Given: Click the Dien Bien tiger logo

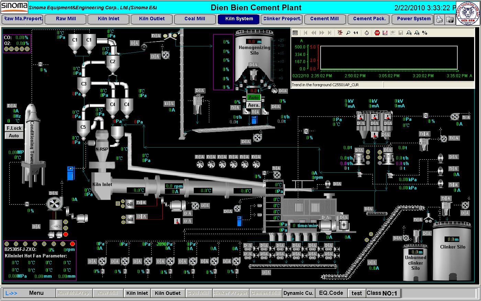Looking at the screenshot, I should tap(468, 13).
